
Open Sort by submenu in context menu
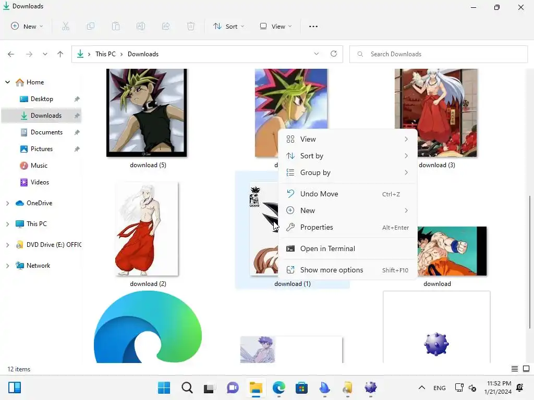click(x=348, y=156)
